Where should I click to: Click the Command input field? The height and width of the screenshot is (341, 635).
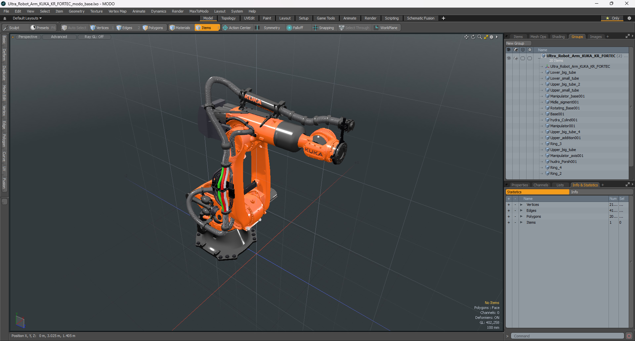[x=567, y=336]
